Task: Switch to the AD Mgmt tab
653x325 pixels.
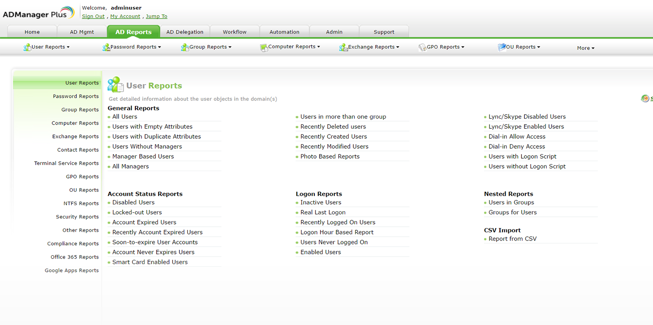Action: [x=82, y=32]
